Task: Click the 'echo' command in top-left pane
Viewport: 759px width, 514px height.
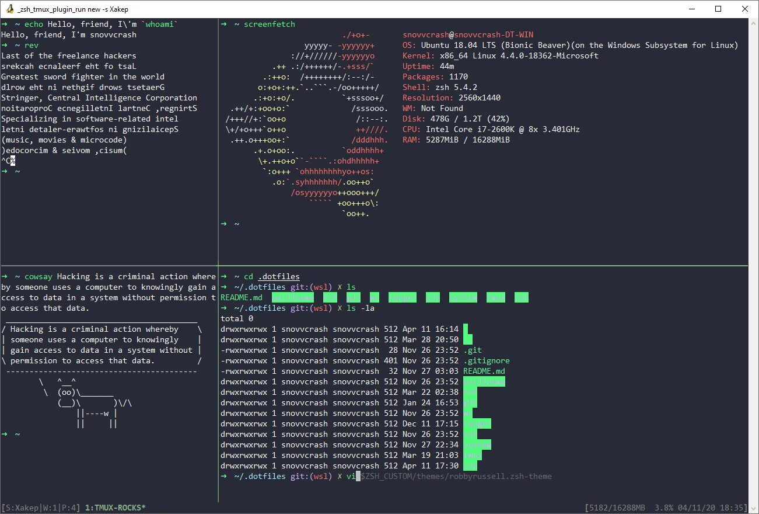Action: [34, 24]
